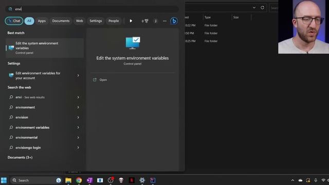The image size is (329, 185).
Task: Expand arrow for Edit environment variables for your account
Action: 78,76
